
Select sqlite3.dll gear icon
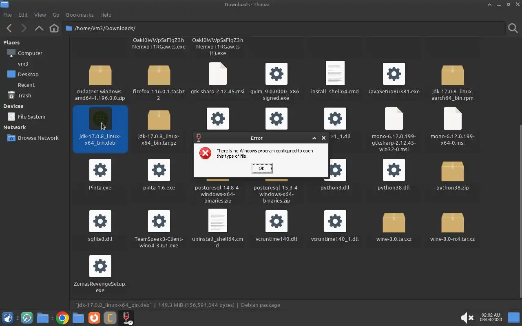tap(100, 221)
